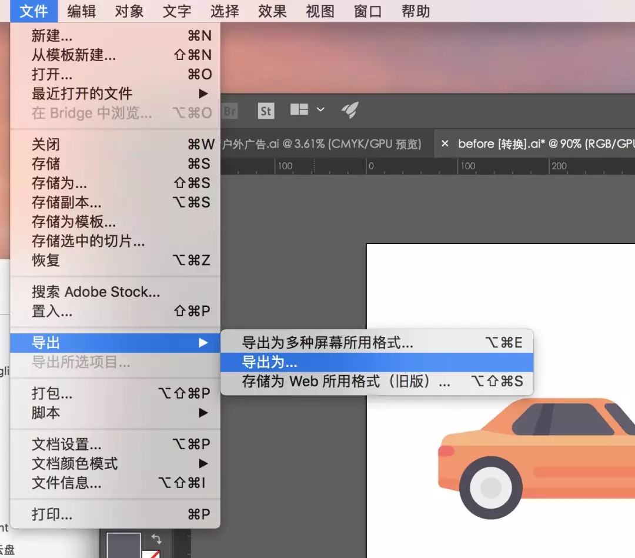The image size is (635, 558).
Task: Choose 关闭 menu entry
Action: 115,144
